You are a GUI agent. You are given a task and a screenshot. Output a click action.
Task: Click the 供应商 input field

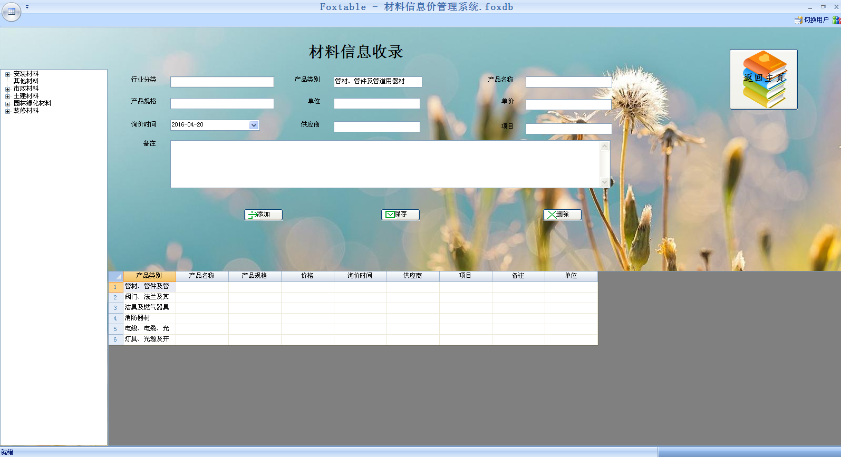(376, 127)
